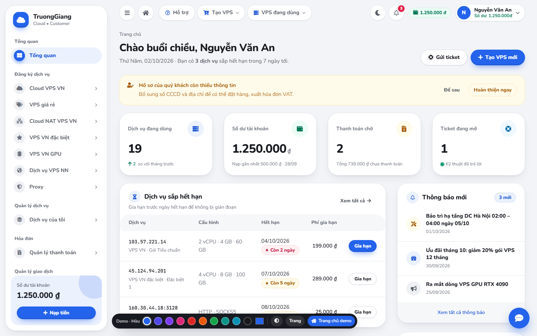Renew service 103.57.221.14 with Gia hạn
This screenshot has height=336, width=537.
(362, 246)
